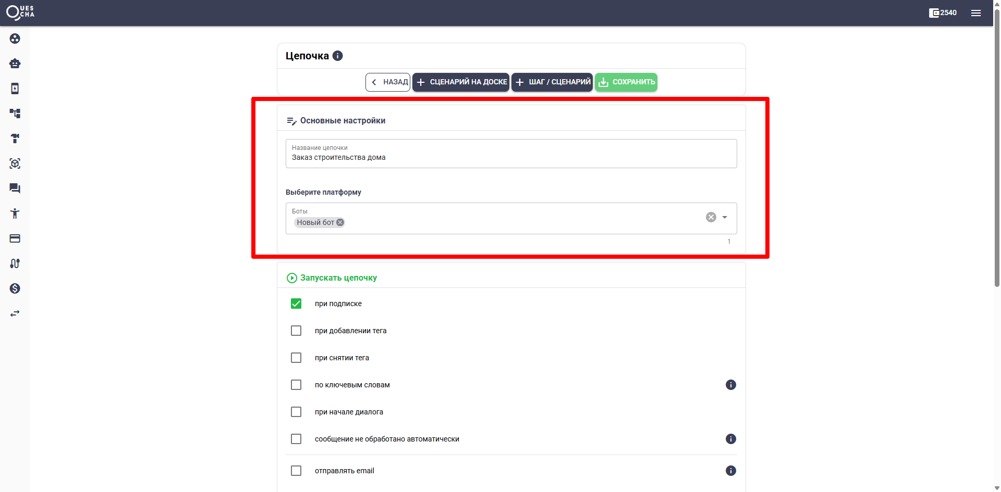Click the QuesCha logo
This screenshot has height=492, width=1001.
tap(20, 12)
